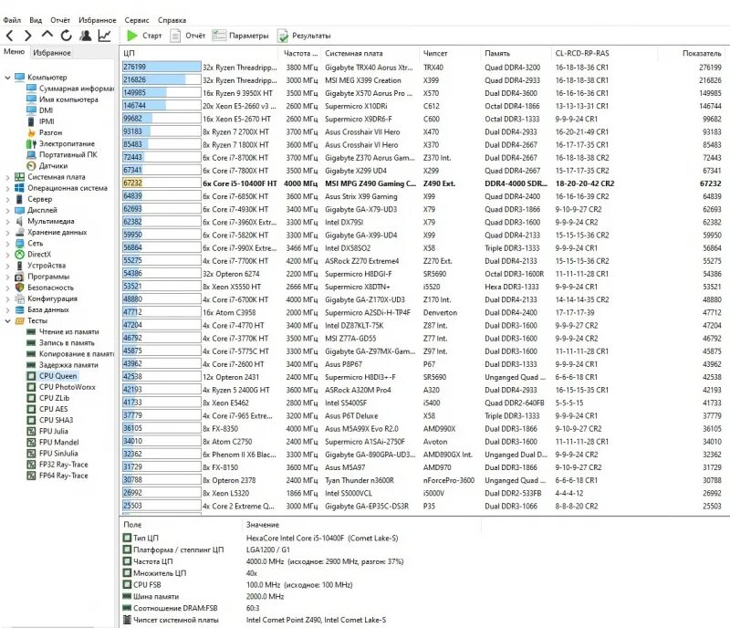
Task: Select the FPU SinJulia test icon
Action: click(31, 454)
